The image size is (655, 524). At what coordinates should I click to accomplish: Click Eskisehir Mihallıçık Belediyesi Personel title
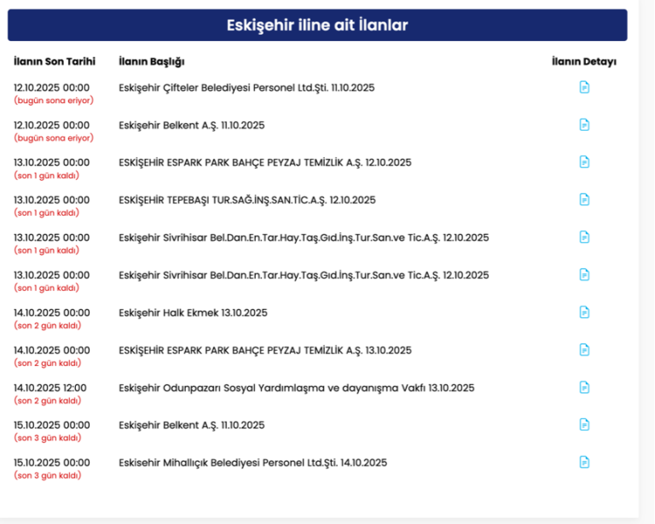point(252,463)
